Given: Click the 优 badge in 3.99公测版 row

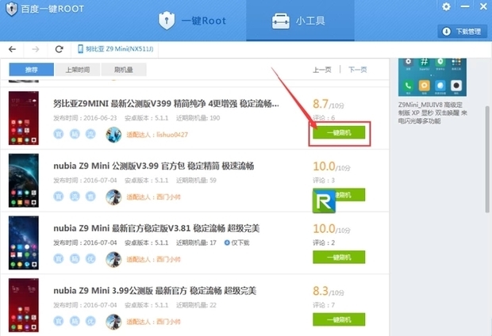Looking at the screenshot, I should [x=90, y=321].
